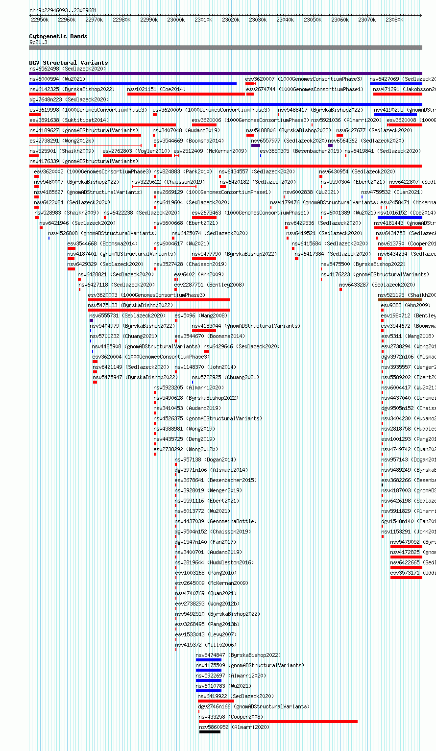Viewport: 436px width, 751px height.
Task: Open nsv3407048 (Audano2019) variant
Action: pyautogui.click(x=186, y=130)
